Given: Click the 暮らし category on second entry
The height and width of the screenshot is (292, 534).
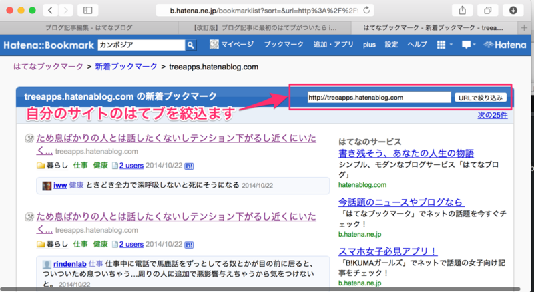Looking at the screenshot, I should click(x=57, y=245).
